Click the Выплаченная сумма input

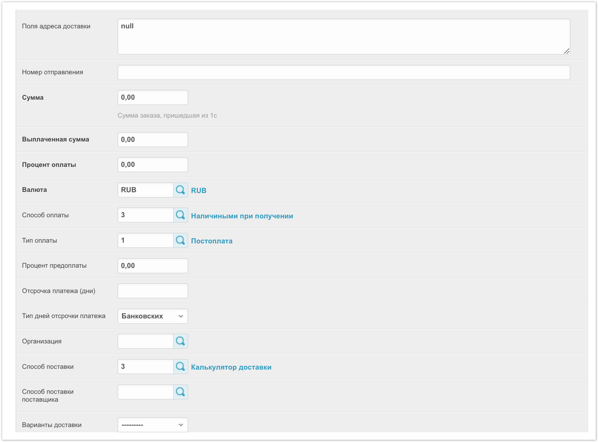coord(153,140)
